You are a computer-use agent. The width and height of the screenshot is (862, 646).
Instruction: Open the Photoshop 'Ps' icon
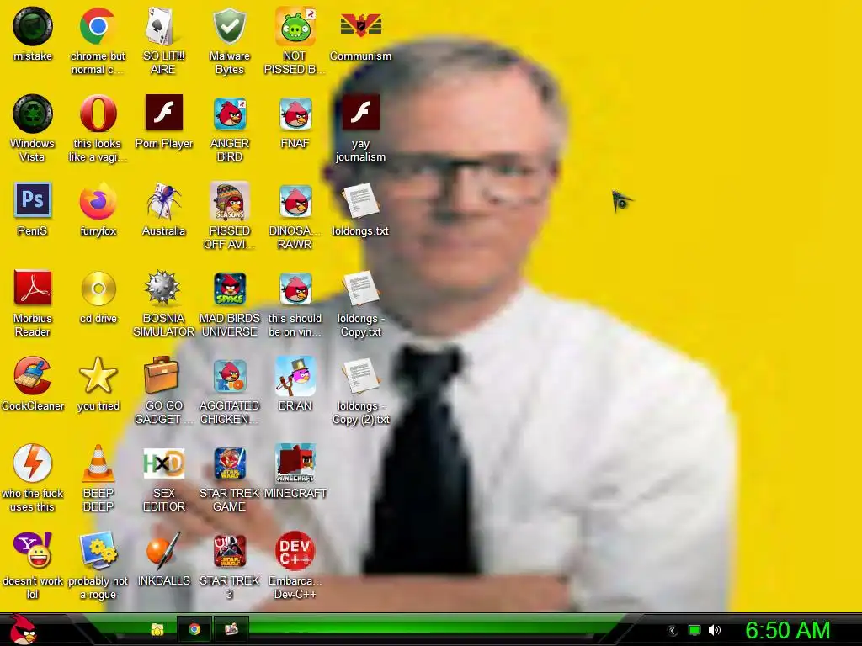33,200
